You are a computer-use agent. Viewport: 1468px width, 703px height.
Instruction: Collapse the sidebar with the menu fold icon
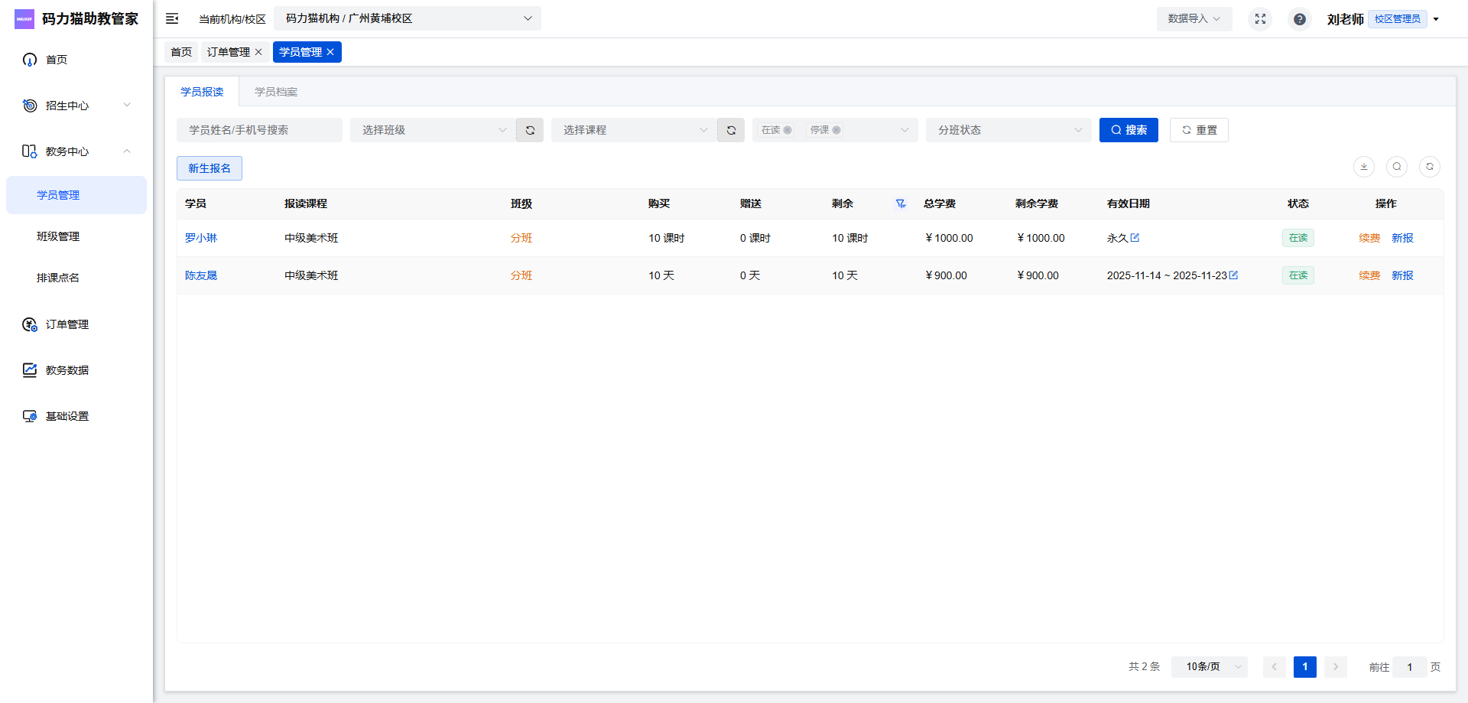pos(172,18)
